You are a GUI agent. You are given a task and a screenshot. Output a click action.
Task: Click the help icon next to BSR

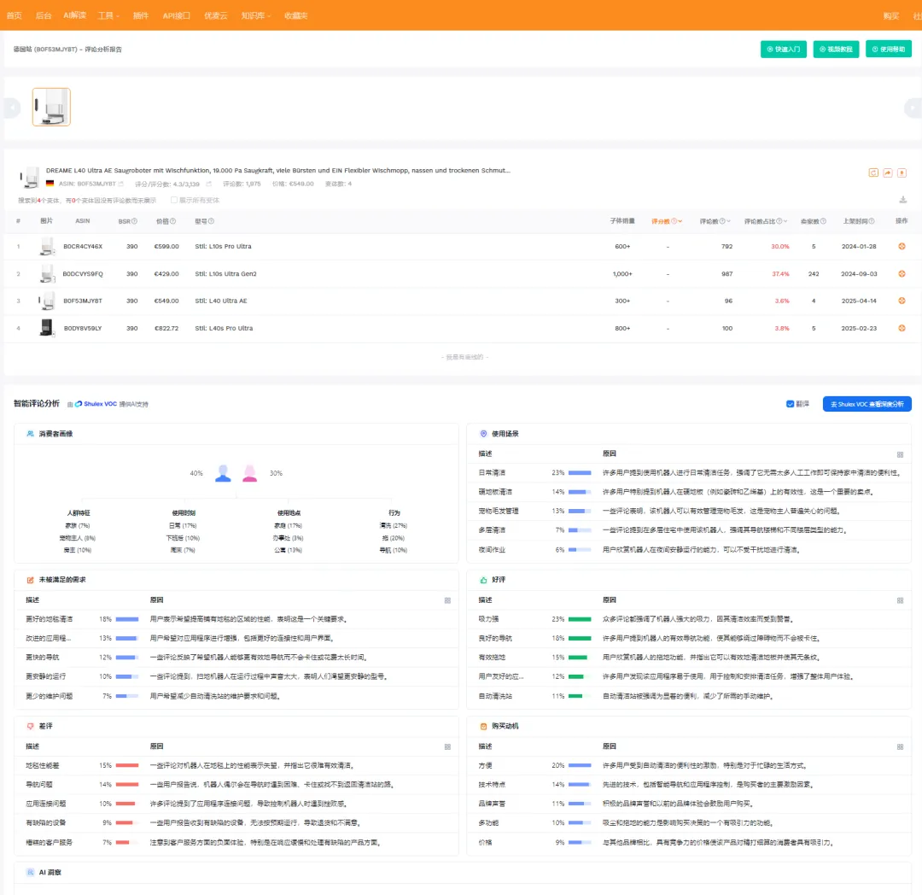pyautogui.click(x=134, y=221)
